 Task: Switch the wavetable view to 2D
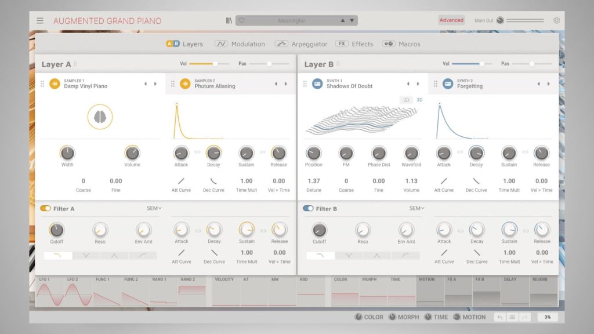pyautogui.click(x=406, y=100)
